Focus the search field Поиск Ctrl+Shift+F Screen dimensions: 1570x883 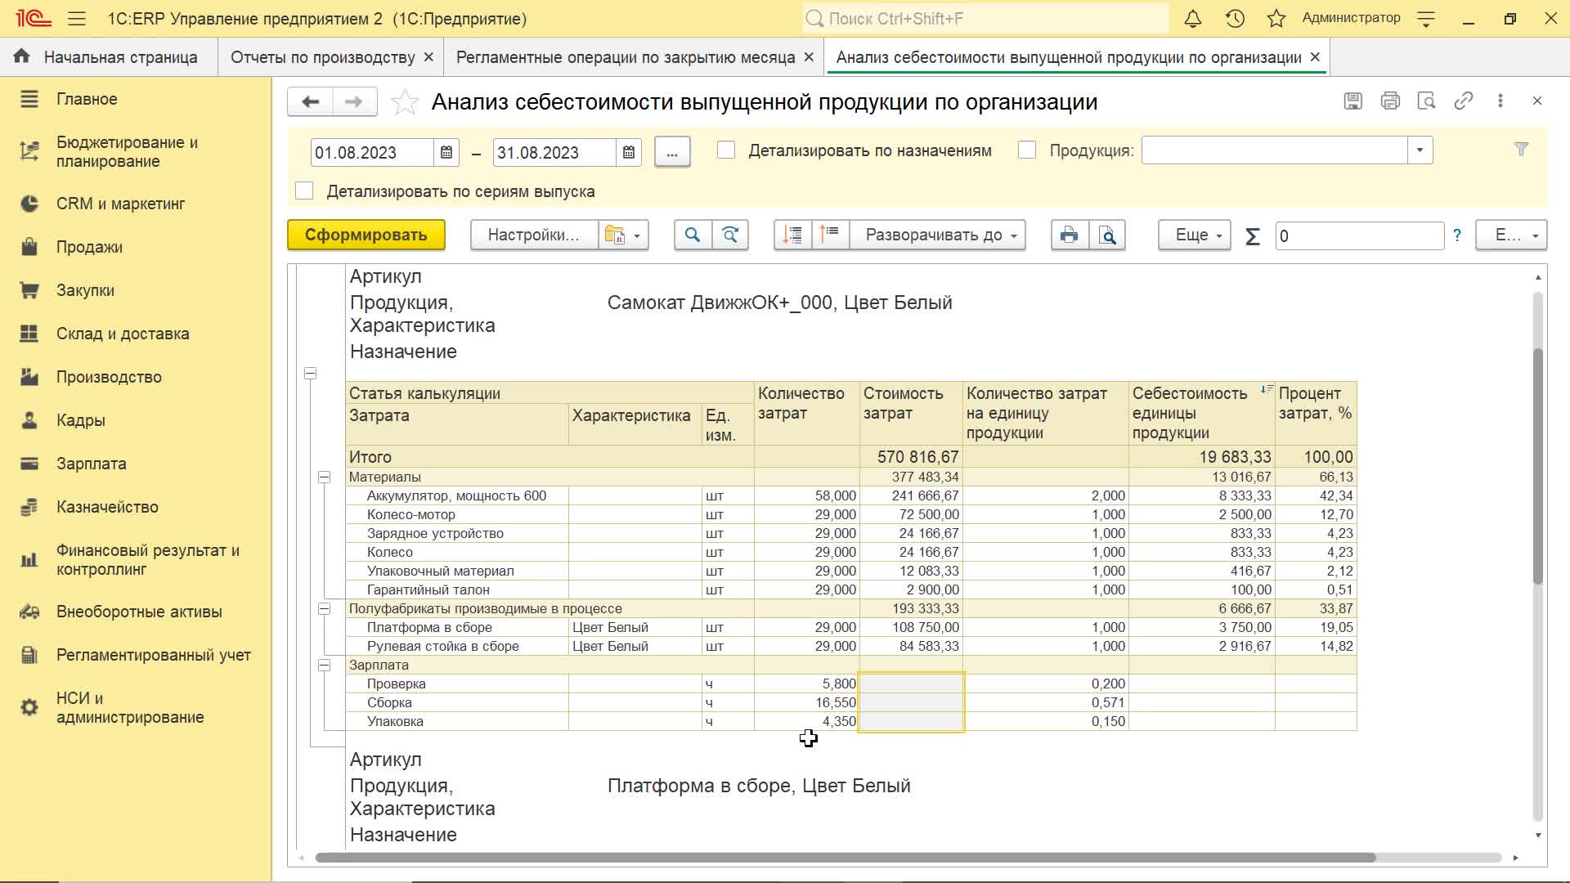click(x=985, y=18)
